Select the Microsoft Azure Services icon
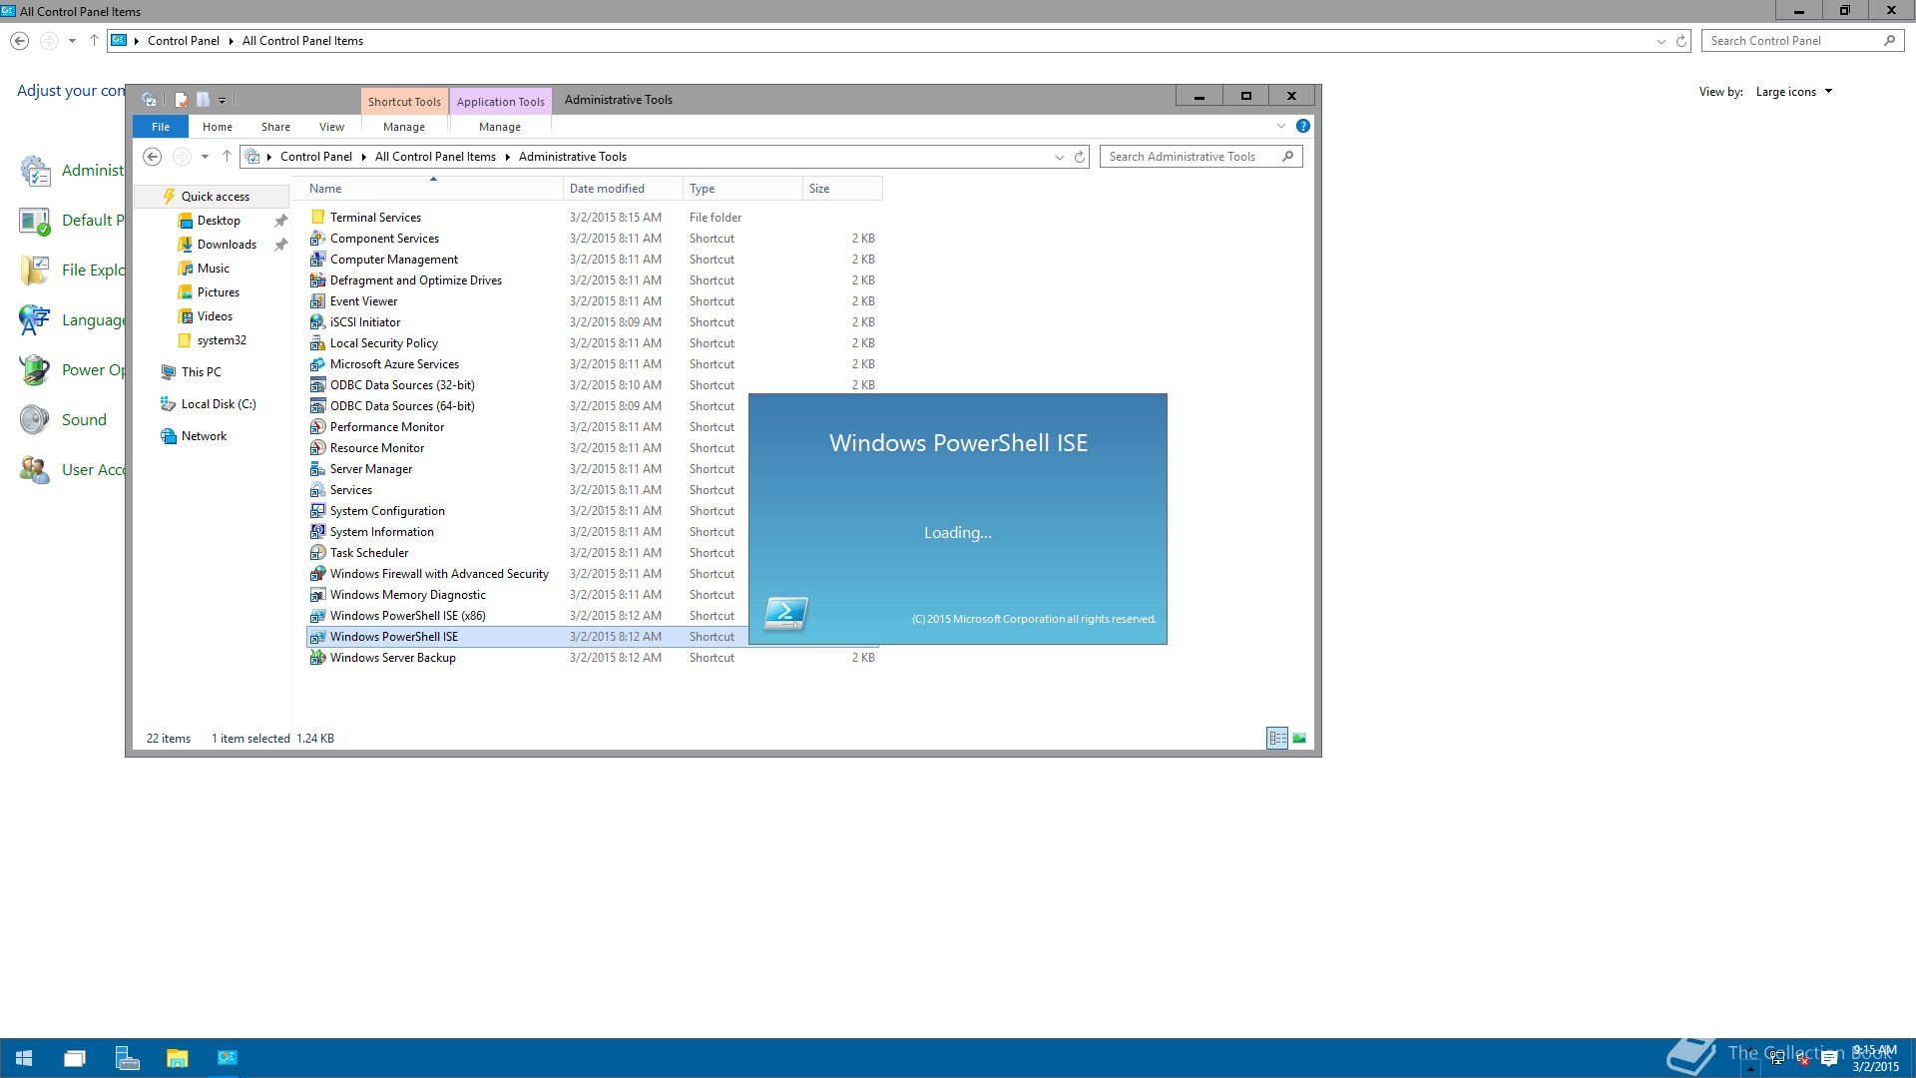 (x=317, y=364)
